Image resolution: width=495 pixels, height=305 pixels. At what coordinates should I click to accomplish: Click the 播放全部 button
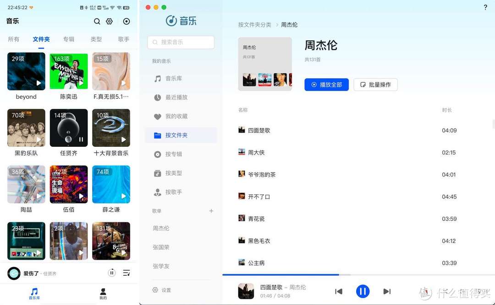326,85
